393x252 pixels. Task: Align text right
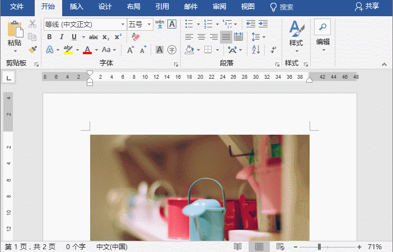[x=213, y=37]
